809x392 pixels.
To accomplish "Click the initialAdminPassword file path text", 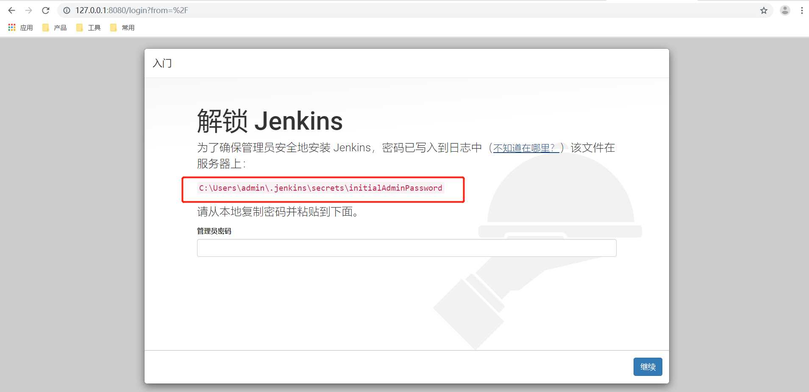I will tap(320, 188).
